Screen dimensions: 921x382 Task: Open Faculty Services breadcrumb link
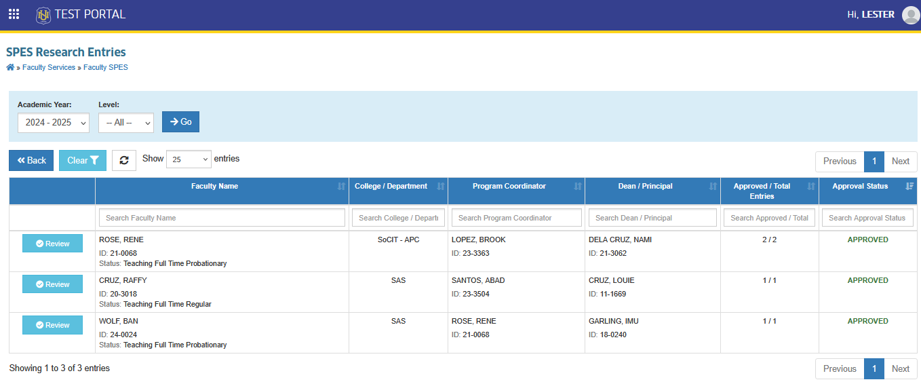[x=49, y=68]
